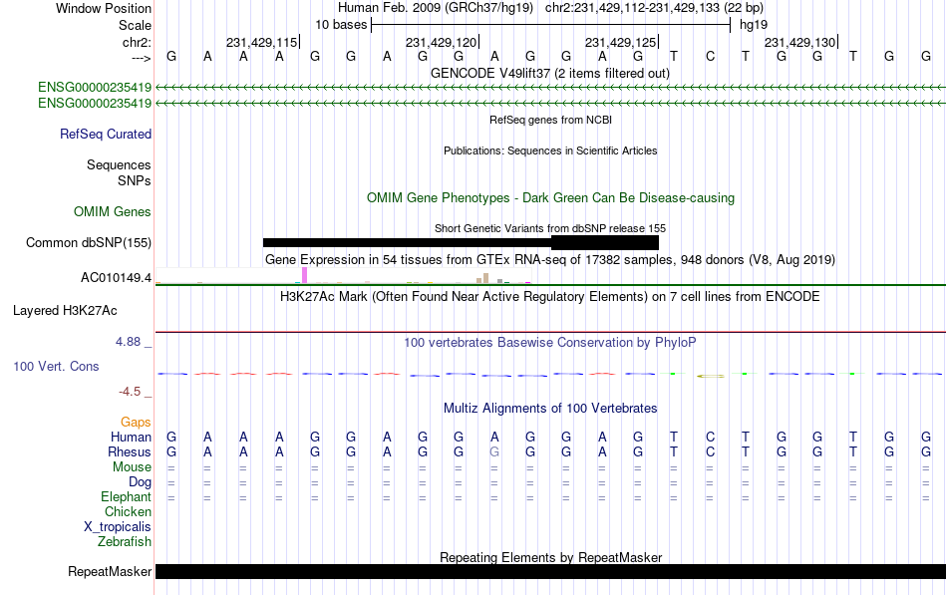Click the X_tropicalis alignment row label

[x=118, y=527]
